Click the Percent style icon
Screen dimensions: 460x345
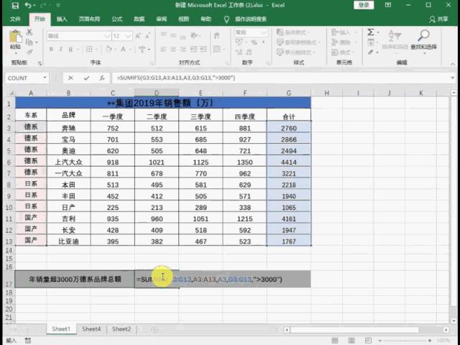pos(254,43)
